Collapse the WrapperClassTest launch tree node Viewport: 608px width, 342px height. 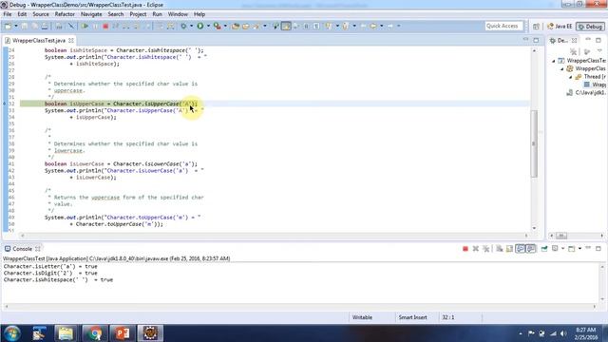(x=554, y=61)
